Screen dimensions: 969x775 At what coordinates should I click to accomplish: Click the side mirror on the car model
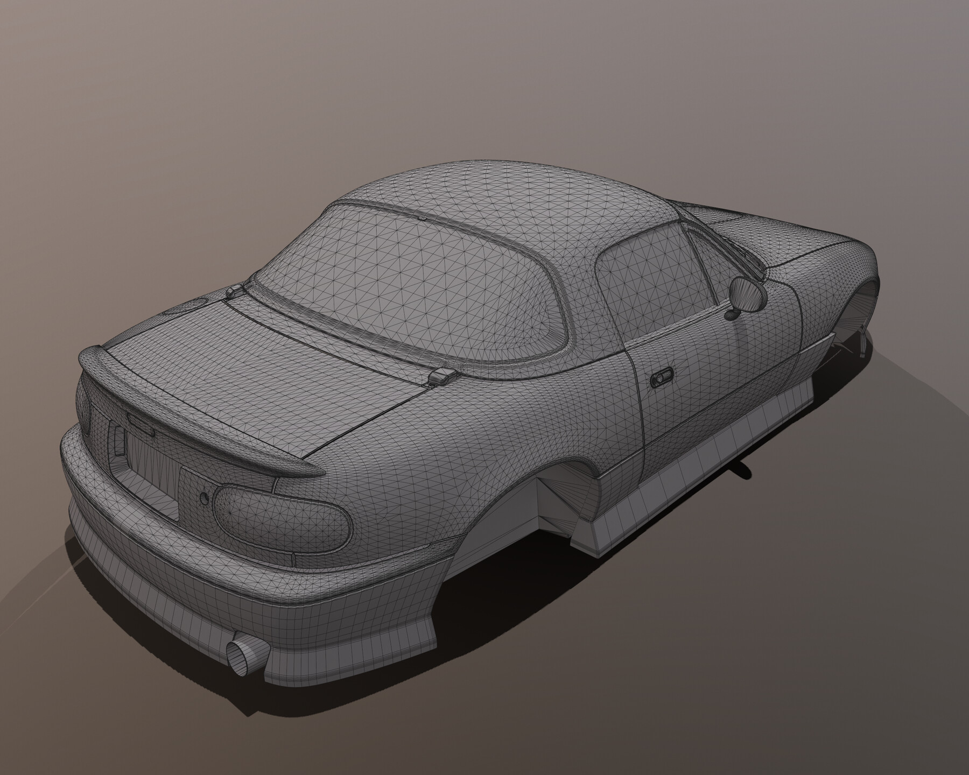click(x=747, y=295)
